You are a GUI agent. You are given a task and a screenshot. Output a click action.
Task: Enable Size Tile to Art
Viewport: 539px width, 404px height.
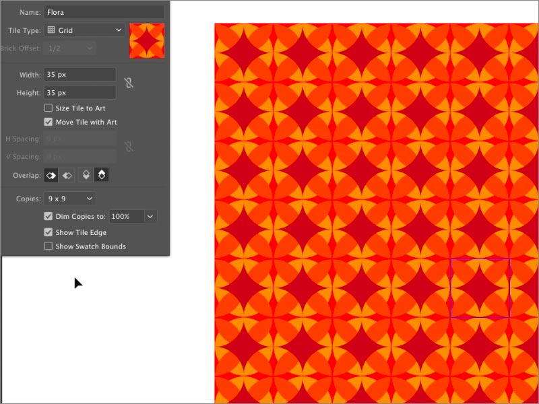pos(49,108)
